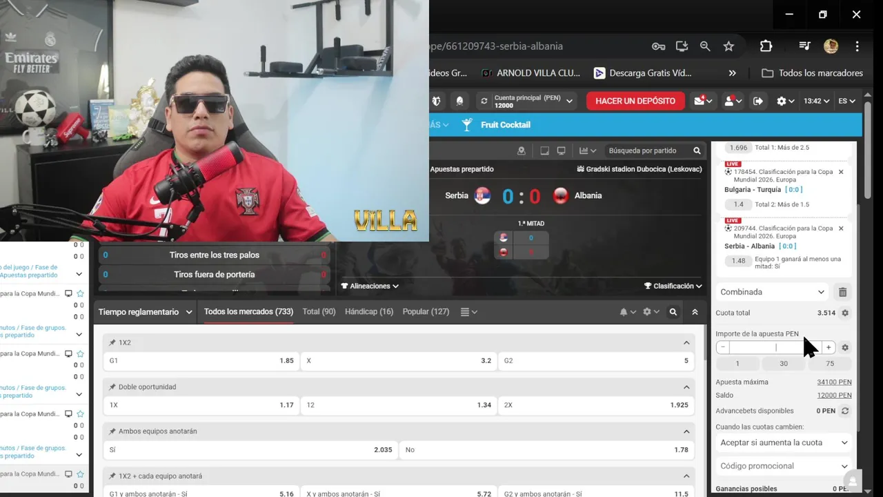Remove the Bulgaria - Turquía bet from slip

[x=841, y=172]
